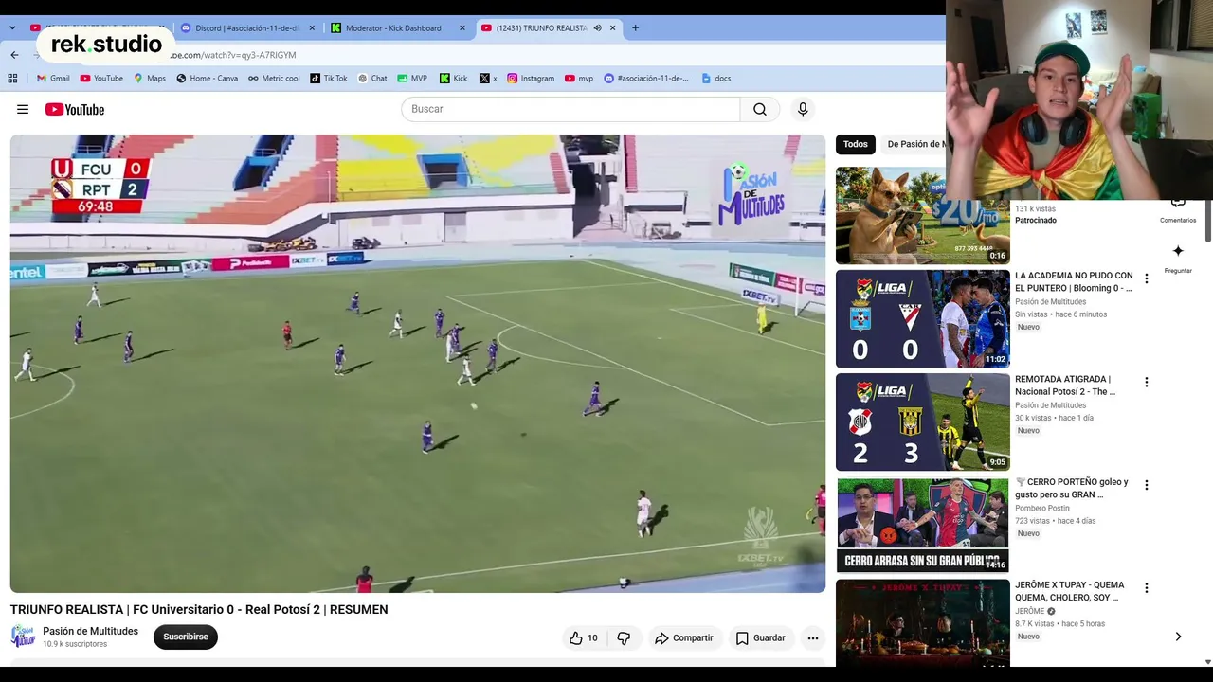The height and width of the screenshot is (682, 1213).
Task: Open the Instagram bookmark
Action: (531, 79)
